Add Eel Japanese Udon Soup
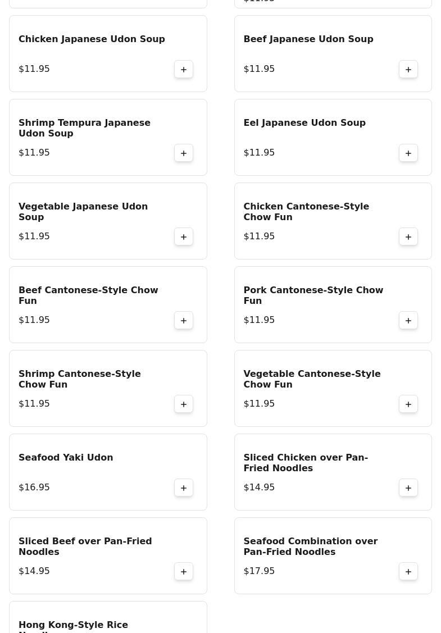This screenshot has height=633, width=441. pos(408,153)
